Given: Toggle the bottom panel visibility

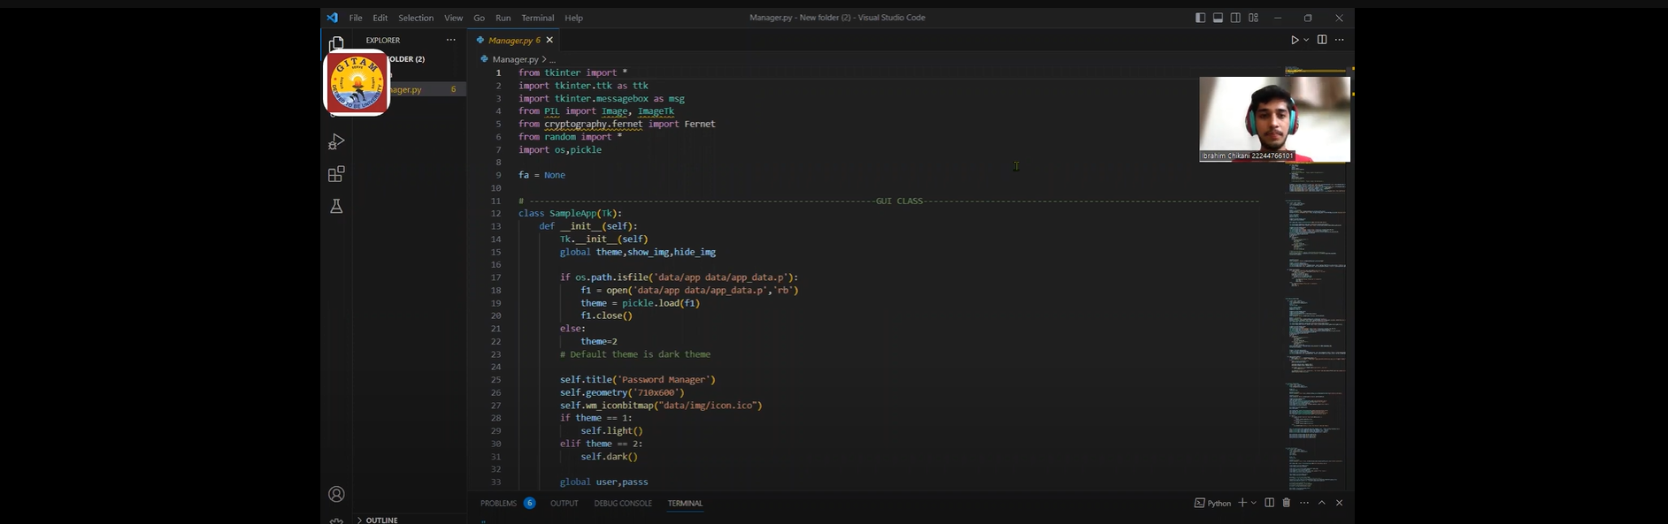Looking at the screenshot, I should [x=1218, y=18].
